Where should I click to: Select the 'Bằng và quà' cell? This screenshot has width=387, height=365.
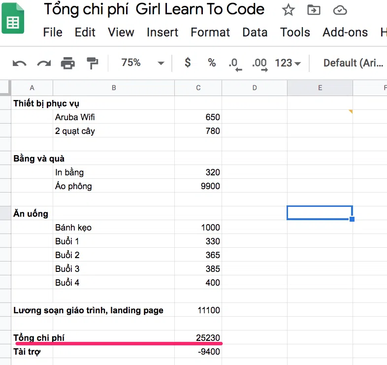tap(32, 159)
